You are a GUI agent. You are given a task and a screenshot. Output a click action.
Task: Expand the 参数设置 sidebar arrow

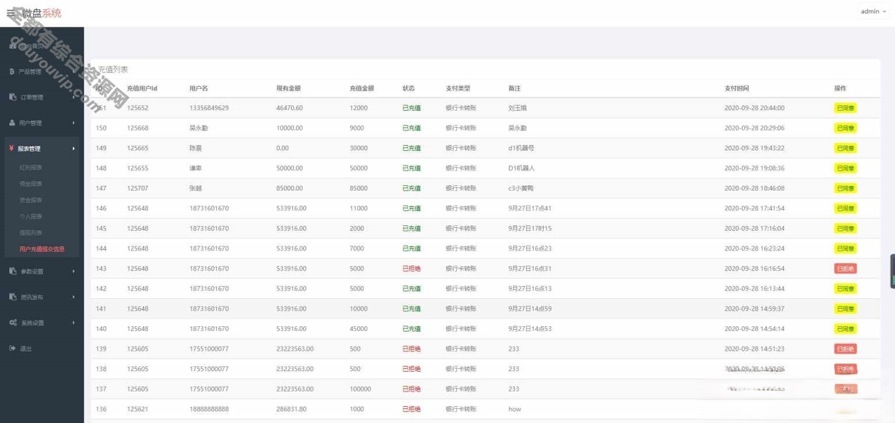tap(74, 272)
